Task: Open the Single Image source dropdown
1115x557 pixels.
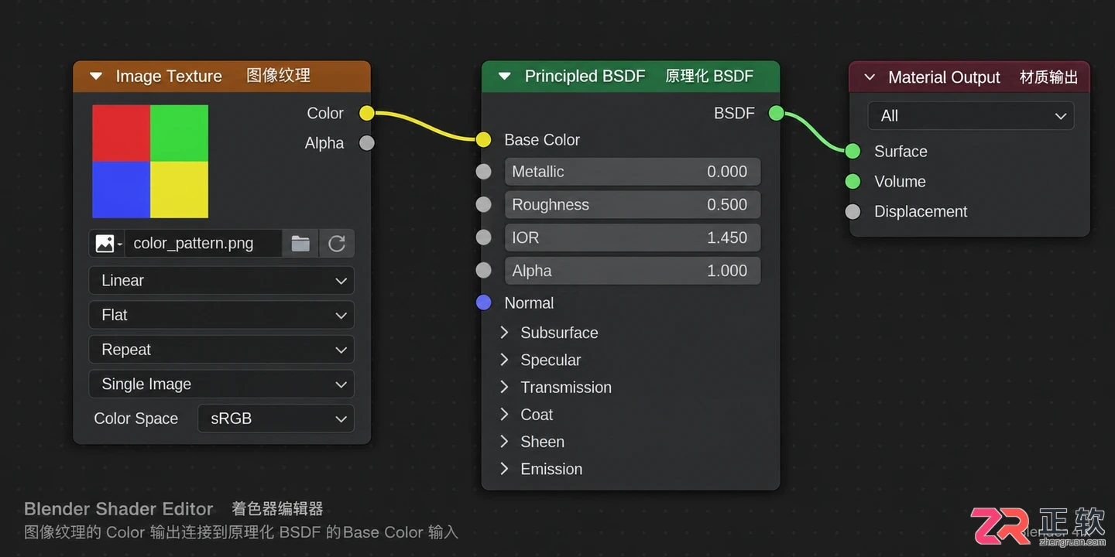Action: point(221,384)
